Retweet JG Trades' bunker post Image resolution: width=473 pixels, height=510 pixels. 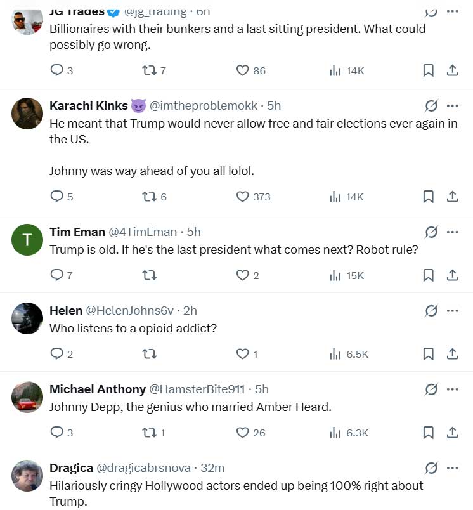pos(149,70)
